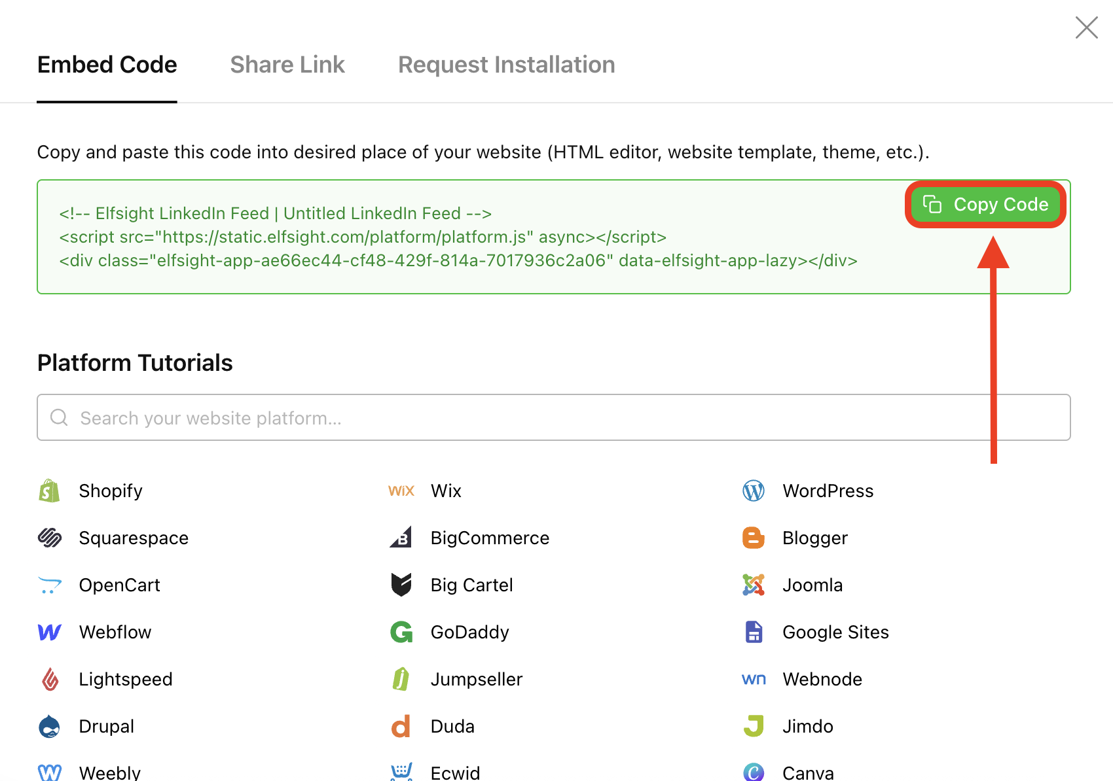
Task: Switch to the Share Link tab
Action: [287, 65]
